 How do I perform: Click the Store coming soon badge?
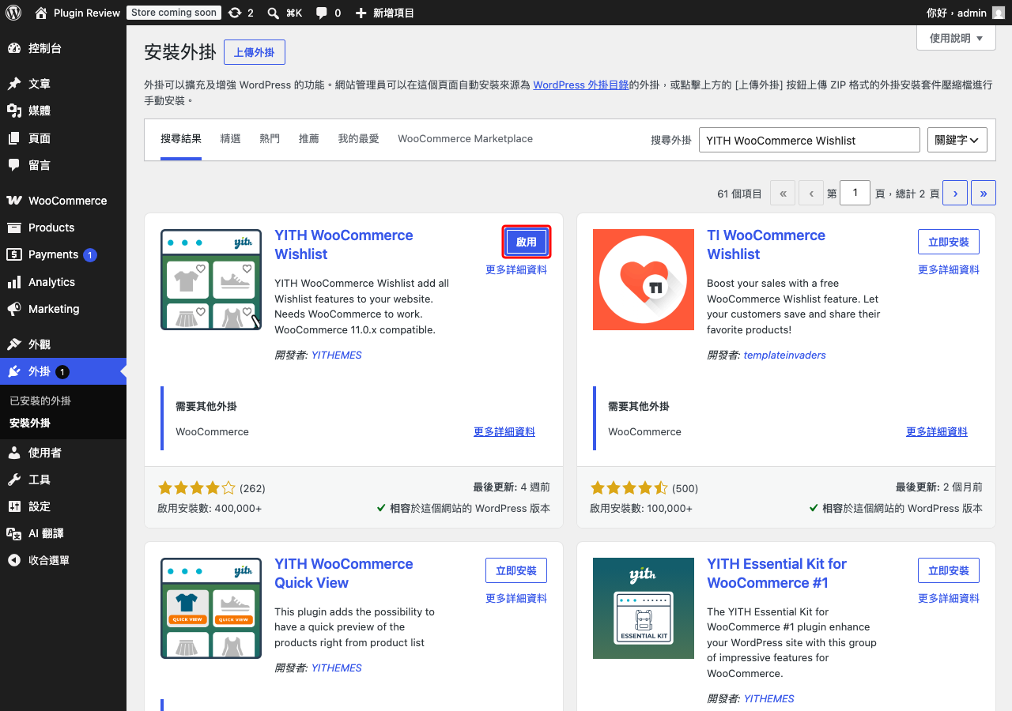coord(173,13)
